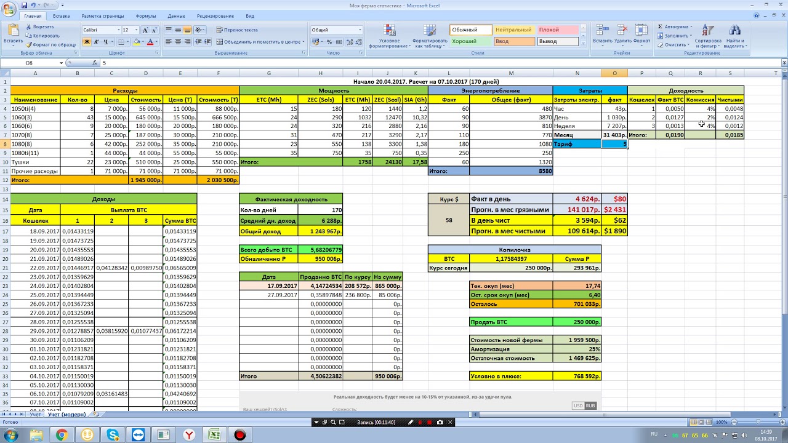Align text to top of cell
Viewport: 788px width, 443px height.
pyautogui.click(x=169, y=30)
